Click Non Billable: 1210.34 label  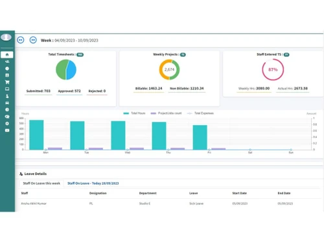pos(187,88)
